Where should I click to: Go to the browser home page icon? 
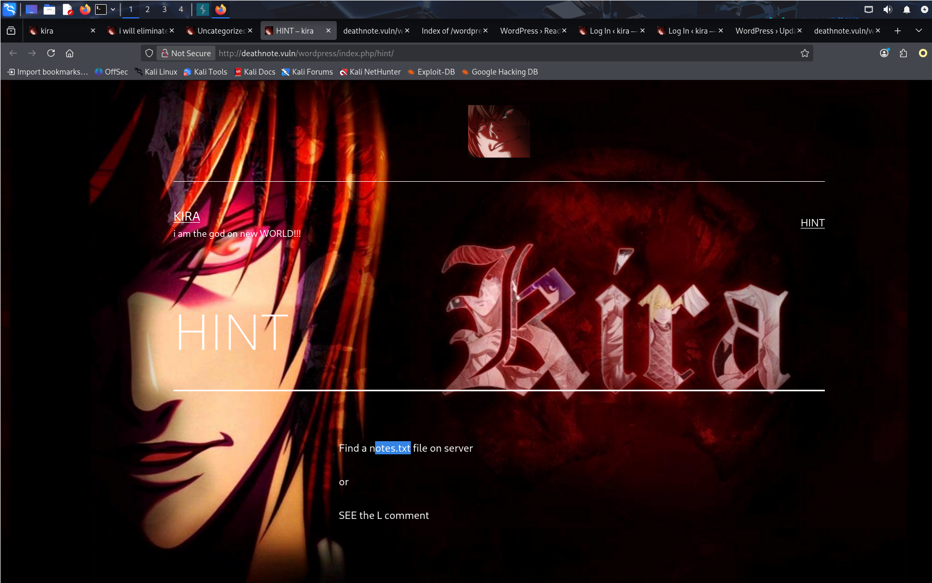click(x=69, y=53)
